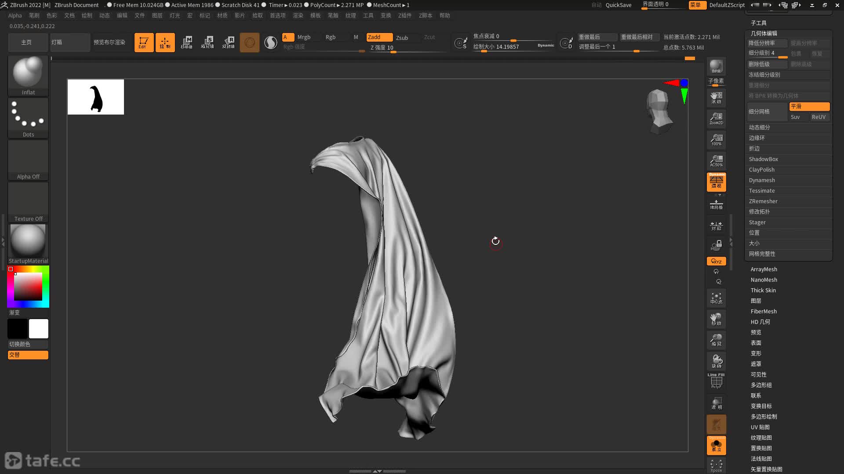844x474 pixels.
Task: Click the Sculptris Pro icon
Action: 271,43
